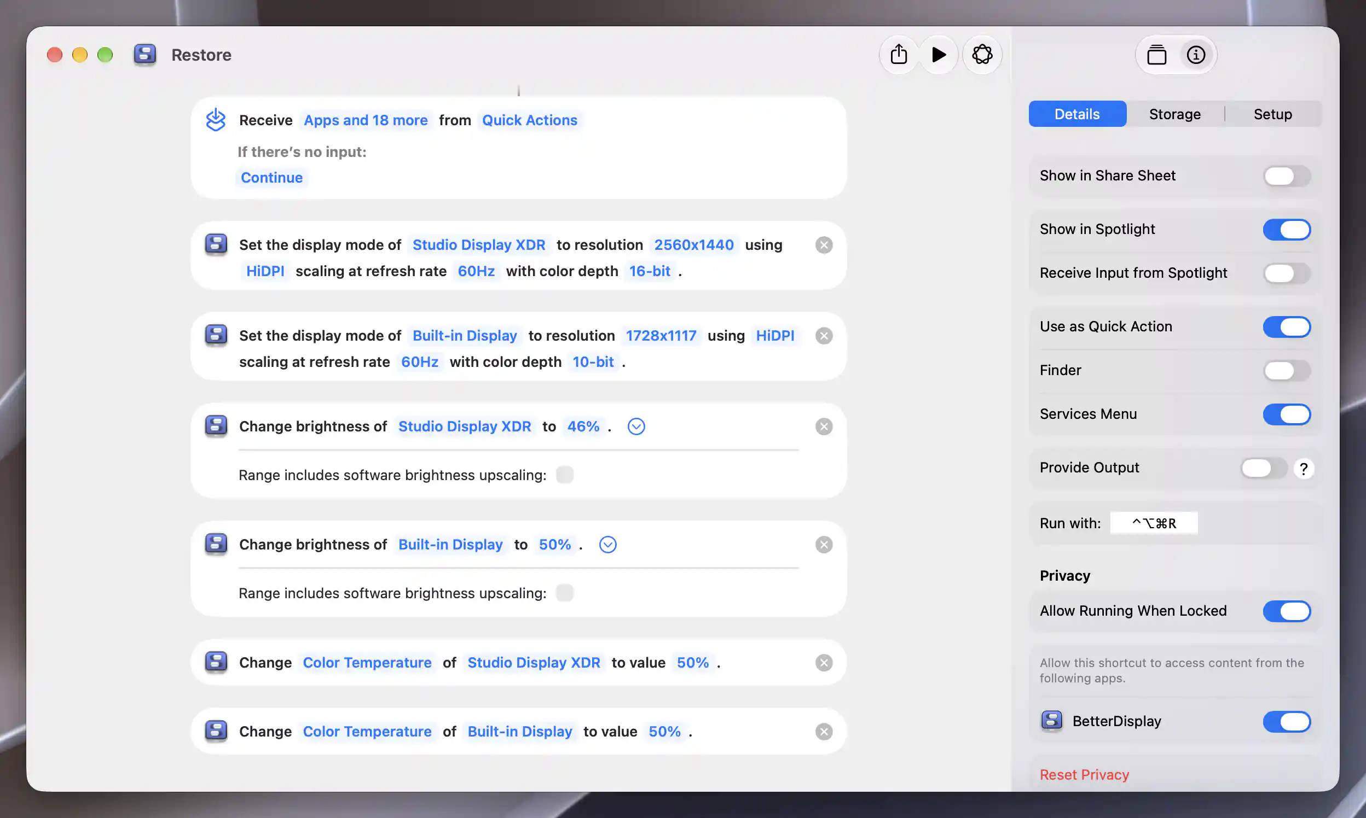Disable Use as Quick Action
The image size is (1366, 818).
point(1287,327)
